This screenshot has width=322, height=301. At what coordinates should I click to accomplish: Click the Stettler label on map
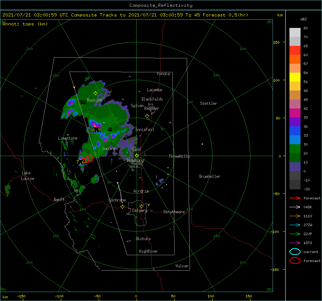coord(209,103)
